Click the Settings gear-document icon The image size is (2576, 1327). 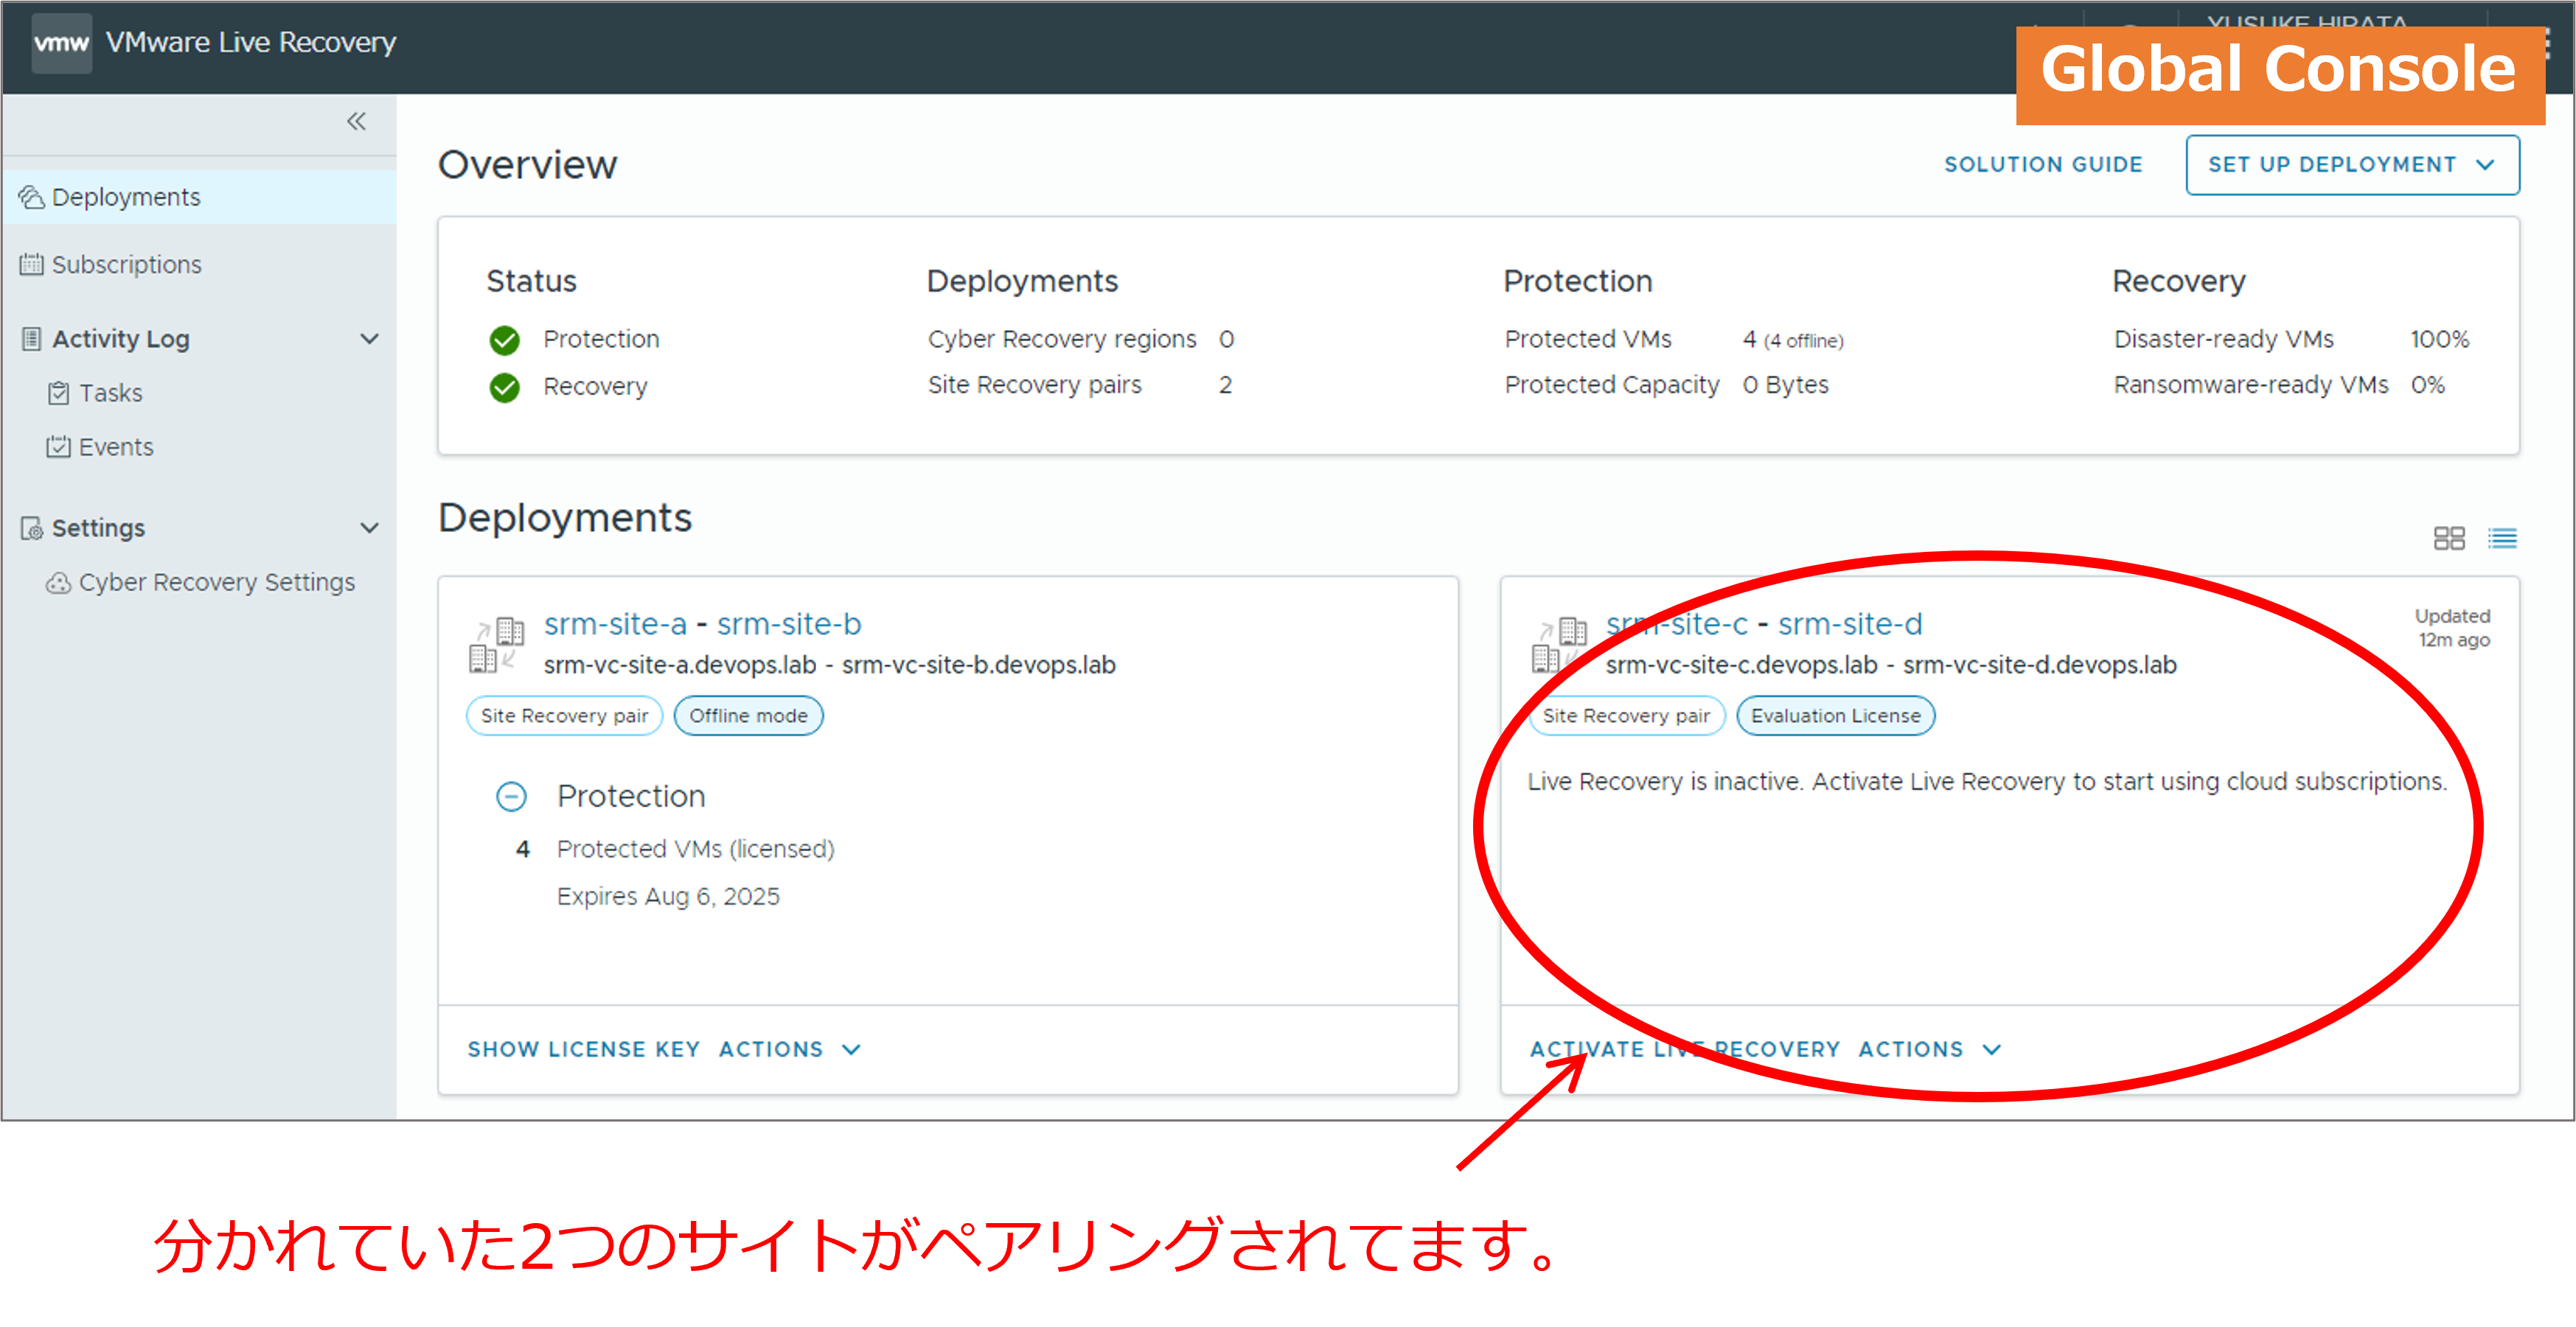32,528
